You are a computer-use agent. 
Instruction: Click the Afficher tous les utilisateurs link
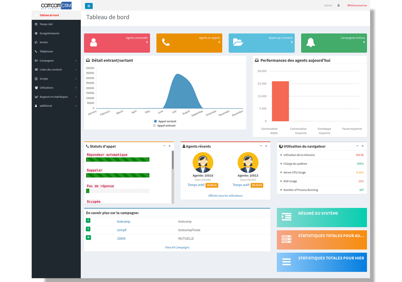[x=225, y=196]
